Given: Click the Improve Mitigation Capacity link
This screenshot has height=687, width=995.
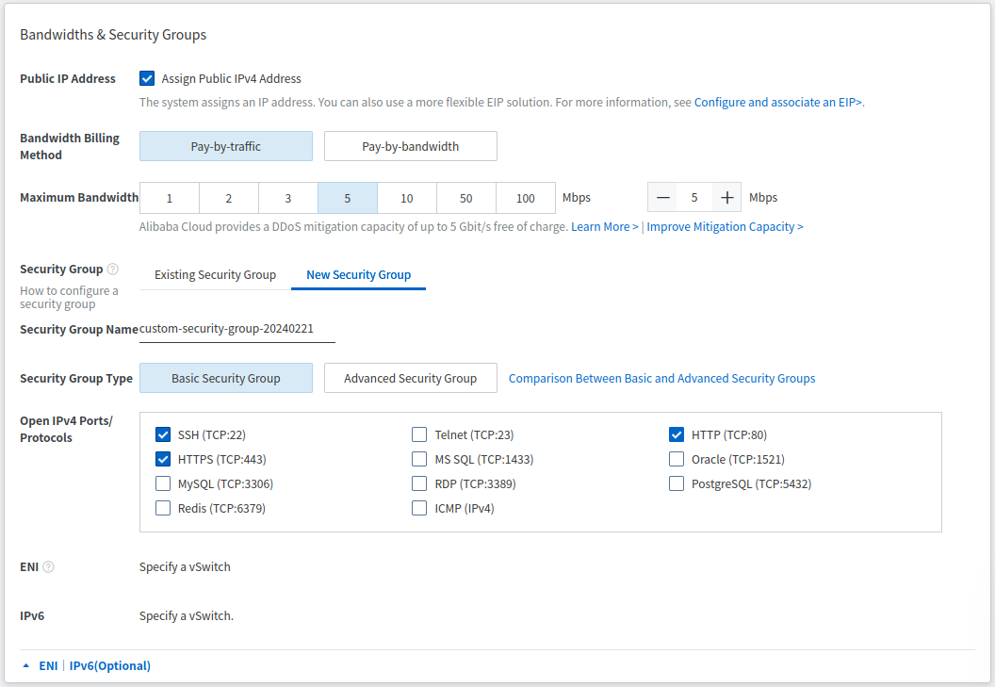Looking at the screenshot, I should pos(725,226).
